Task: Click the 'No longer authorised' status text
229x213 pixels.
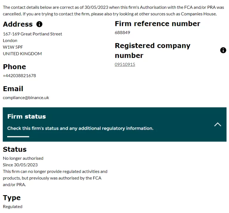Action: click(23, 158)
